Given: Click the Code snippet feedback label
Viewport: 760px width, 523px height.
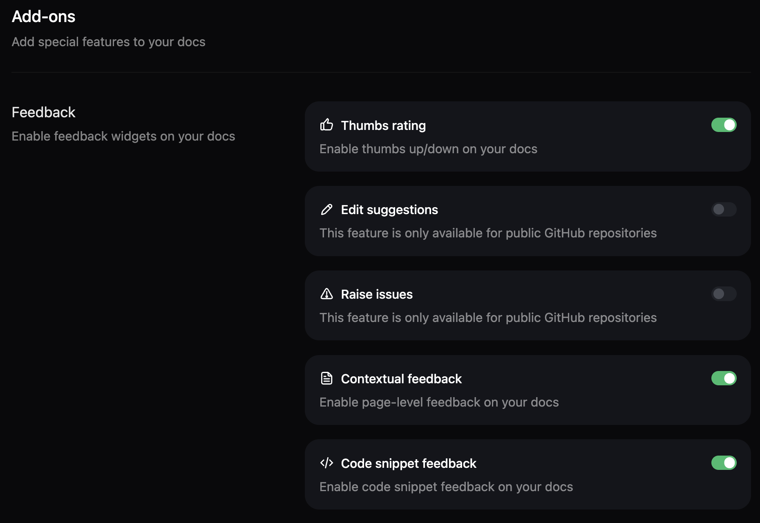Looking at the screenshot, I should (x=409, y=463).
